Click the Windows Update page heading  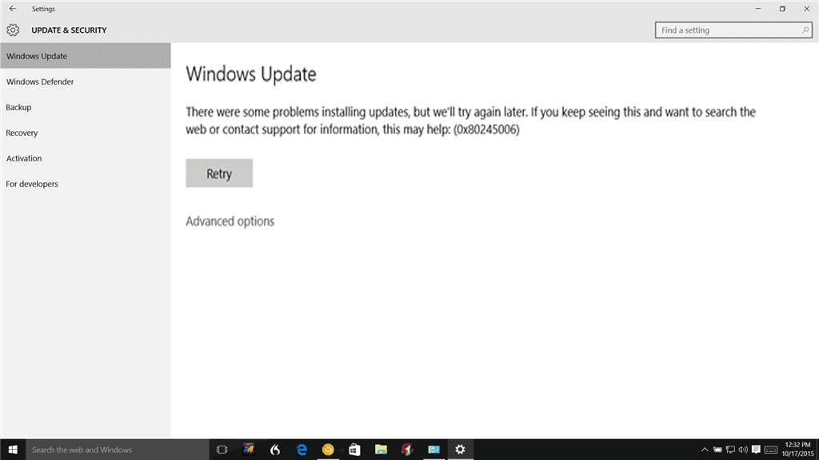tap(251, 74)
